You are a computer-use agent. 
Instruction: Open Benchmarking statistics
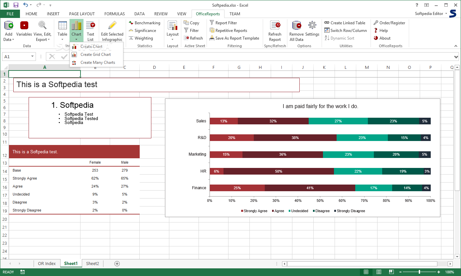[x=144, y=23]
